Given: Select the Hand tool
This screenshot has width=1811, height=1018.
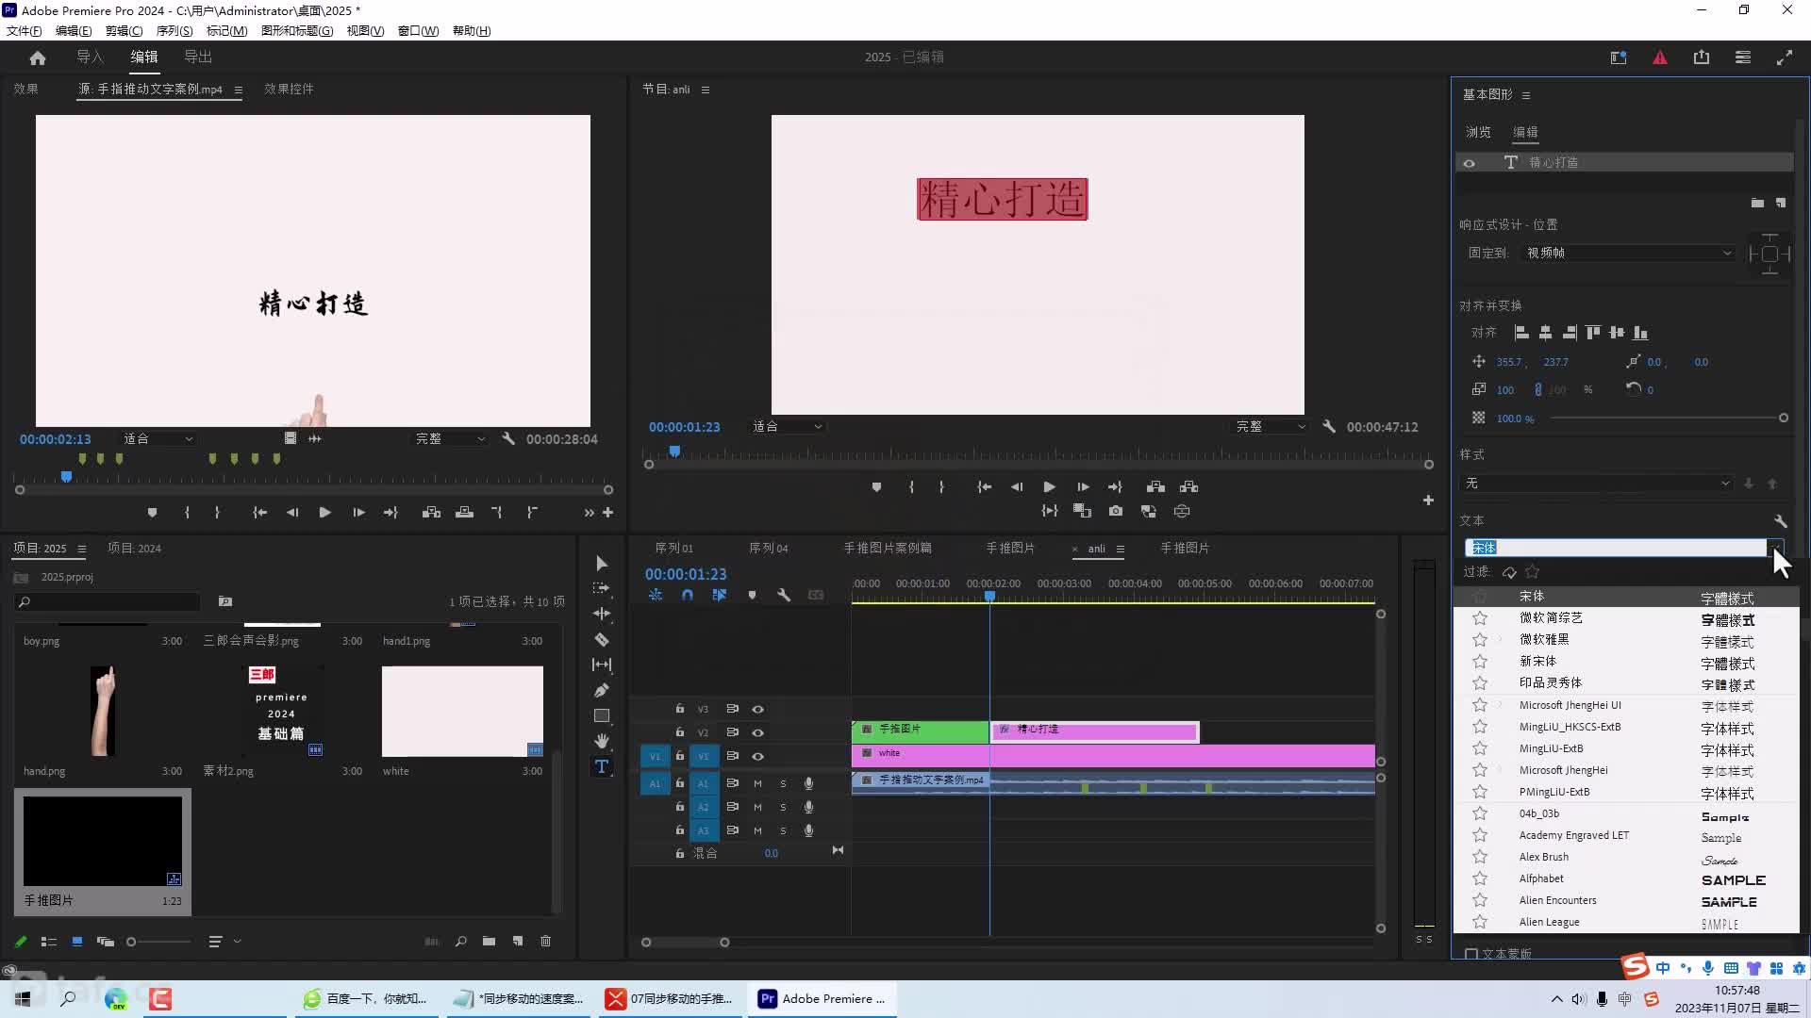Looking at the screenshot, I should coord(602,741).
